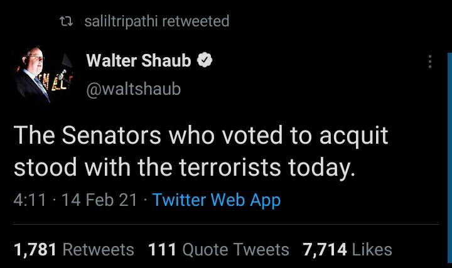Image resolution: width=452 pixels, height=268 pixels.
Task: View the 7,714 Likes list
Action: (347, 249)
